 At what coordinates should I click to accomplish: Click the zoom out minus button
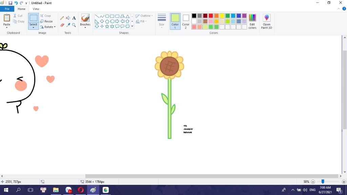[313, 182]
